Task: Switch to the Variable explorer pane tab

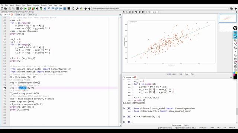Action: coord(171,74)
